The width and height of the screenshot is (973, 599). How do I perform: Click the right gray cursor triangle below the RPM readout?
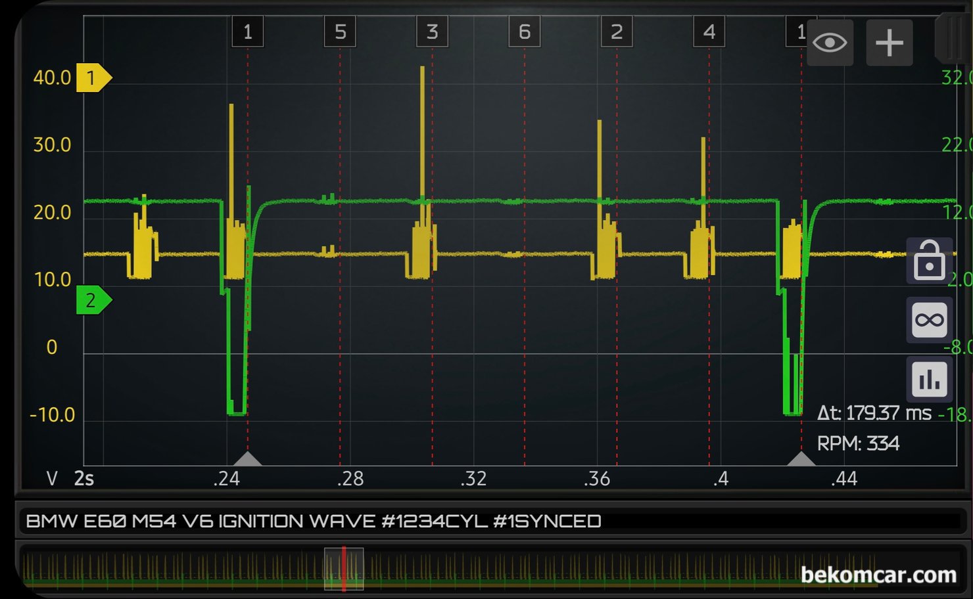801,458
